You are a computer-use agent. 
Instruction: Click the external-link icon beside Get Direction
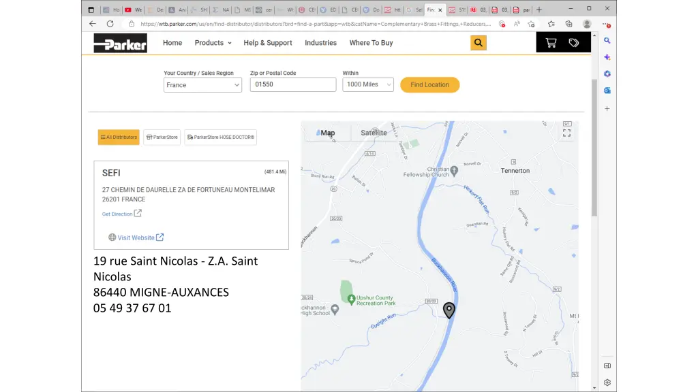pos(138,213)
